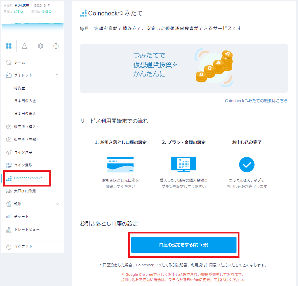The image size is (298, 286).
Task: Click the gift box rewards icon
Action: coord(9,204)
